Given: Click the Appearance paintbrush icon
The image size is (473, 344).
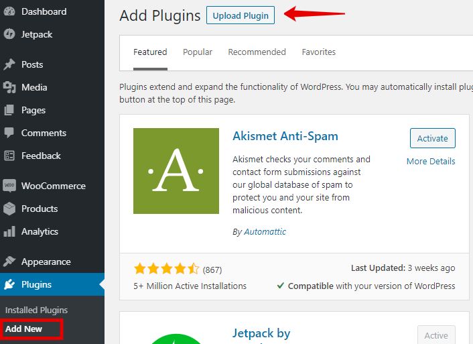Looking at the screenshot, I should point(9,262).
